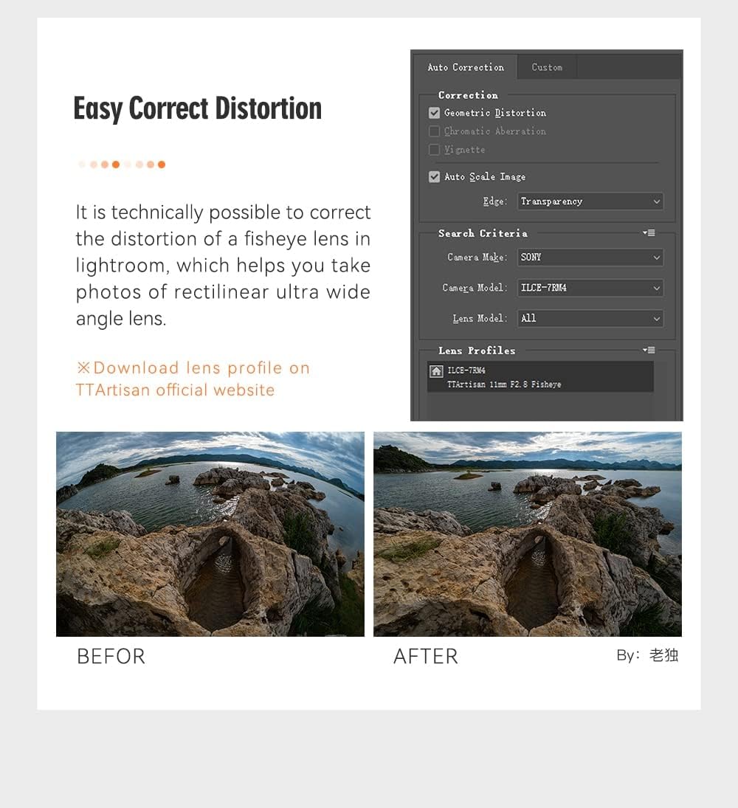Enable the Vignette checkbox
Viewport: 738px width, 808px height.
click(435, 150)
